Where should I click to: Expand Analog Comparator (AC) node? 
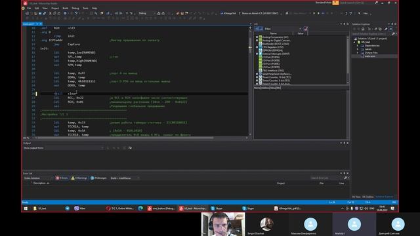point(257,37)
